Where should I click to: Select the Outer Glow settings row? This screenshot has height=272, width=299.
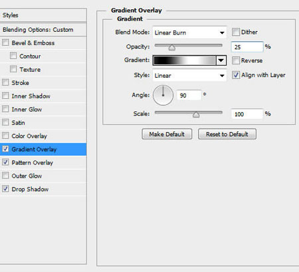[x=43, y=176]
